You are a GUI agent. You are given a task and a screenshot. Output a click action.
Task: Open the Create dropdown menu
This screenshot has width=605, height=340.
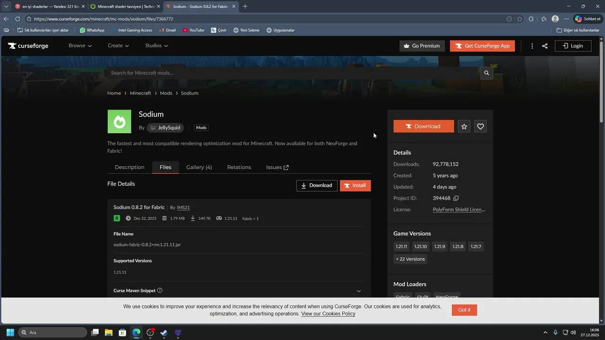pyautogui.click(x=118, y=46)
